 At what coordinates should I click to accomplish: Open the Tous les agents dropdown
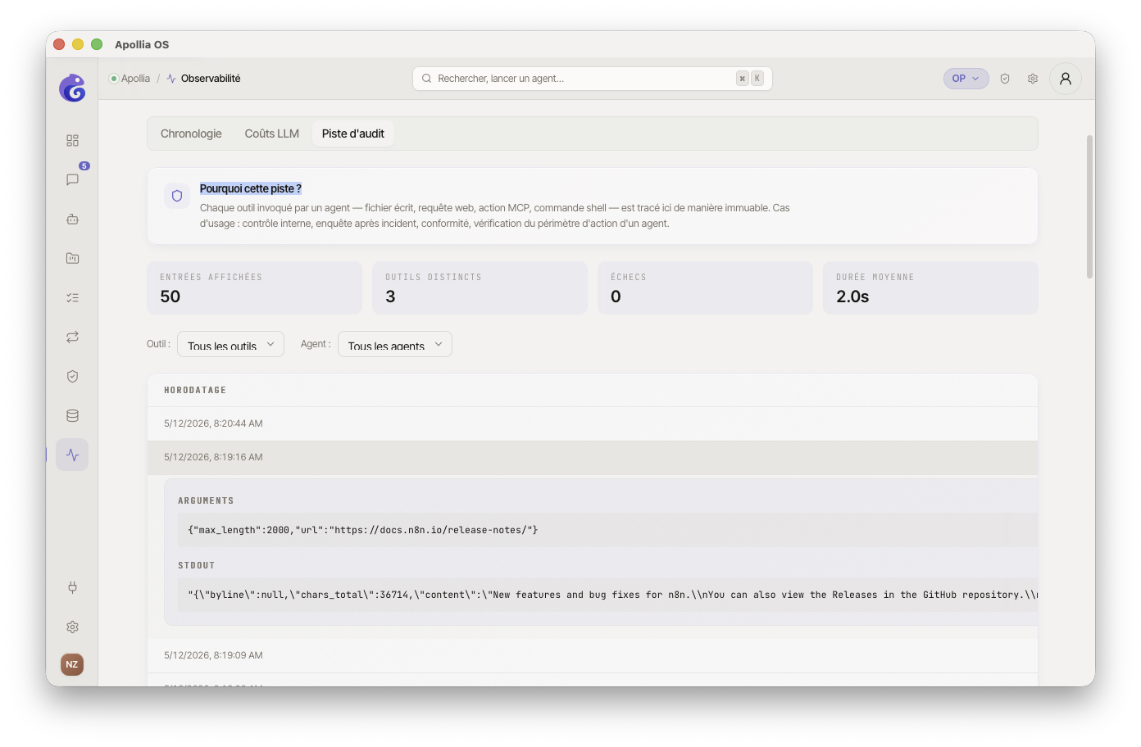(x=395, y=344)
